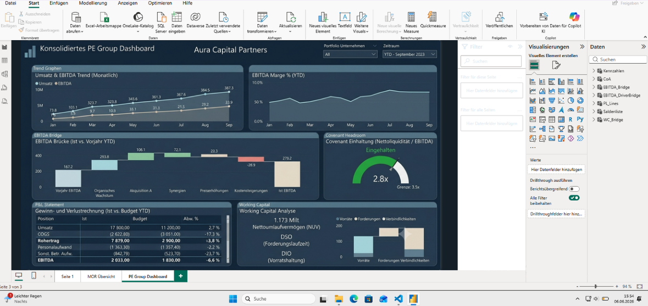The height and width of the screenshot is (306, 648).
Task: Click Daten eingeben table icon
Action: [177, 17]
